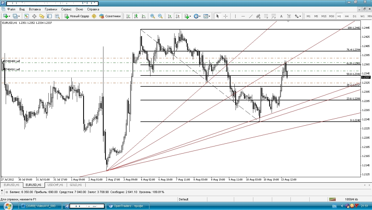Switch chart to candlestick mode
The height and width of the screenshot is (210, 372).
pos(136,16)
